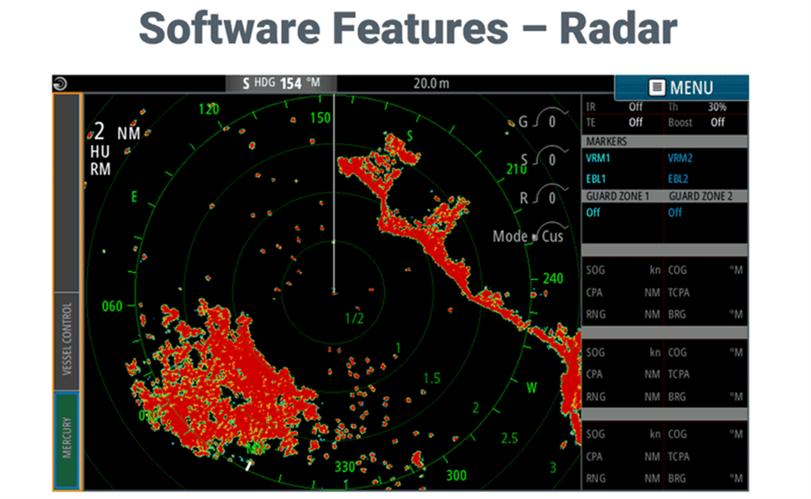Click the BRG field in second target panel
Viewport: 811px width, 499px height.
click(x=706, y=397)
